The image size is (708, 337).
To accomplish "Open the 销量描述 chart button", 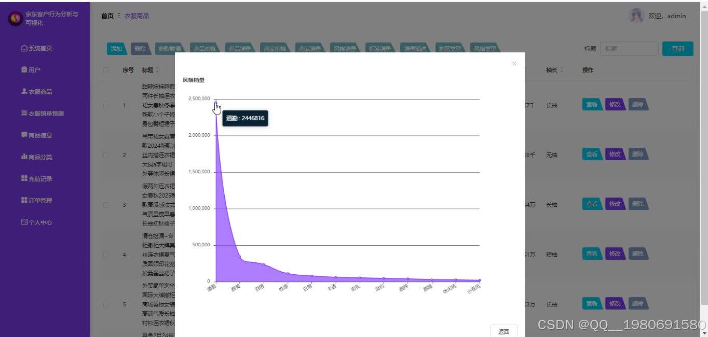I will click(x=416, y=49).
